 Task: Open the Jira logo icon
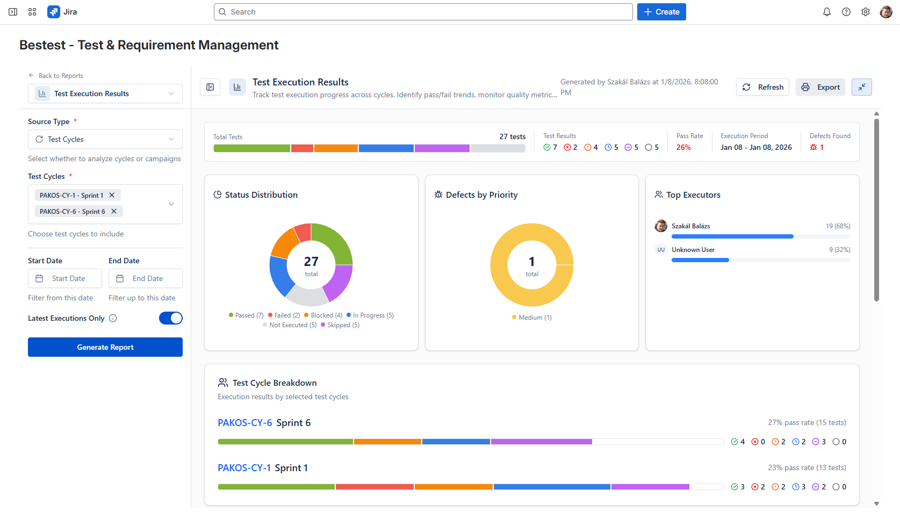(x=53, y=11)
